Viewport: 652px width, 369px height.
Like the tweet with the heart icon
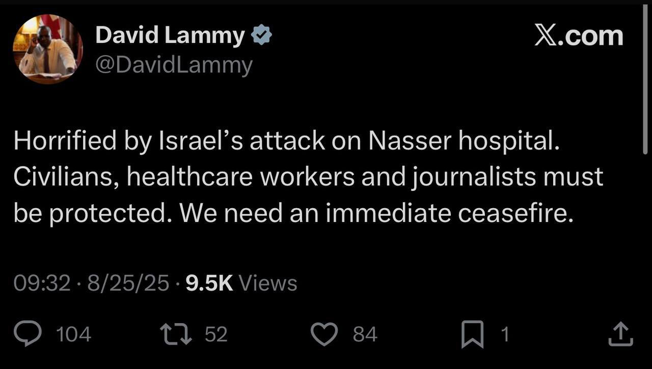324,334
